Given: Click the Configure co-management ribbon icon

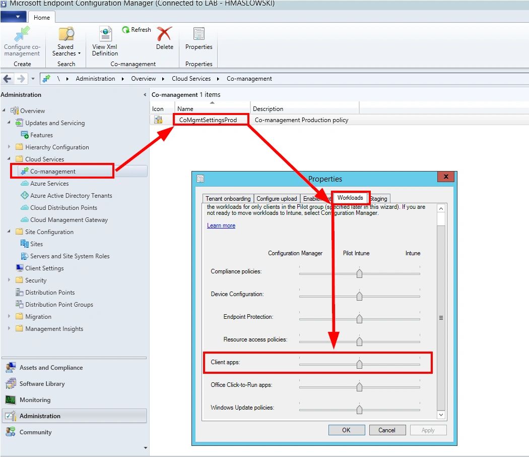Looking at the screenshot, I should (22, 35).
